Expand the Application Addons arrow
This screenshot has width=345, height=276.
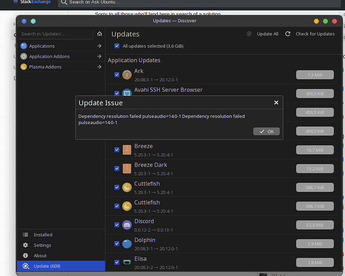click(x=99, y=56)
